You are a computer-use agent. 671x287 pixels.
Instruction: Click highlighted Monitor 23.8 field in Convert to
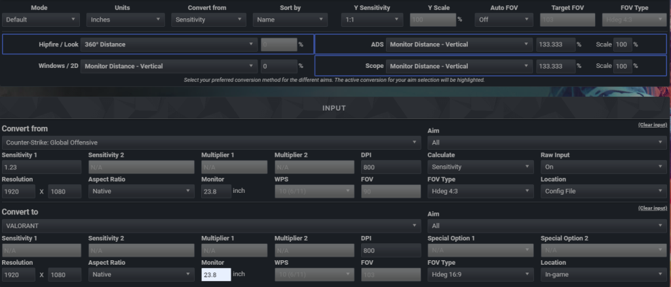[x=216, y=275]
